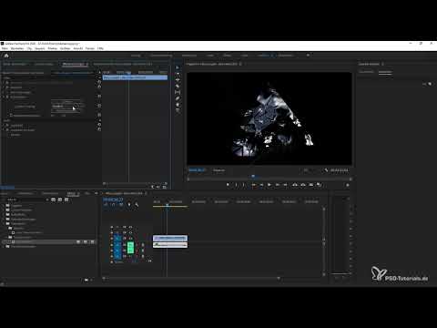Open the Hilfe menu
This screenshot has width=437, height=328.
click(x=100, y=48)
